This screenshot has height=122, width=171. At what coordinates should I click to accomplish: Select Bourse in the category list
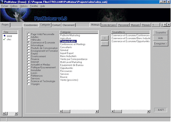(64, 77)
